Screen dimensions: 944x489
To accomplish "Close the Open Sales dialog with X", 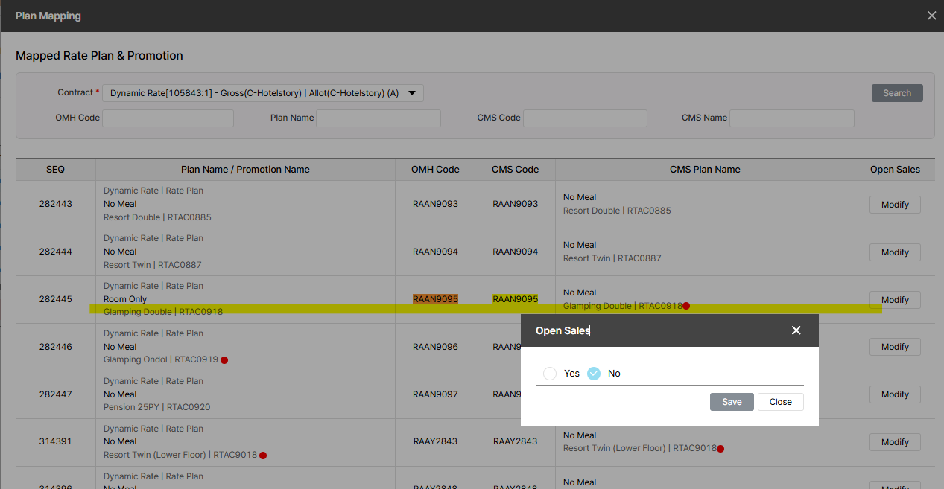I will 796,330.
